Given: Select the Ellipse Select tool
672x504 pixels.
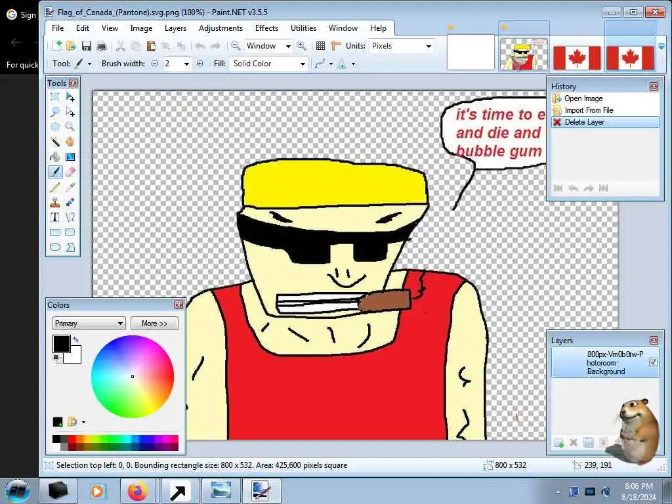Looking at the screenshot, I should tap(55, 127).
